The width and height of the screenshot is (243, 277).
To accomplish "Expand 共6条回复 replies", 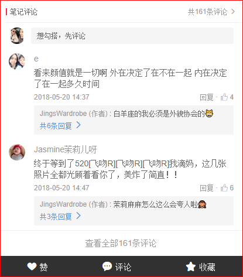I will click(60, 126).
